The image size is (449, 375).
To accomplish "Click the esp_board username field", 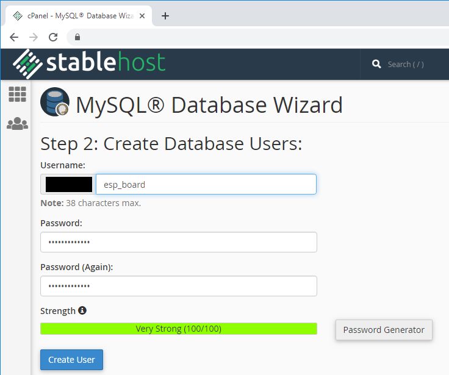I will coord(206,184).
